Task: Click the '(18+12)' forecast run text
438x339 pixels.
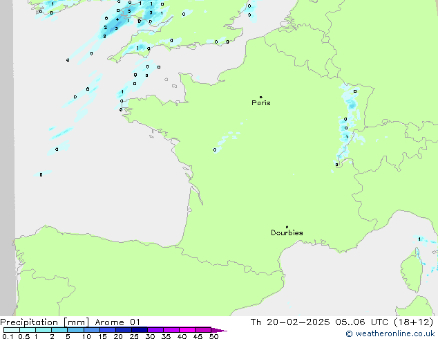Action: [414, 322]
